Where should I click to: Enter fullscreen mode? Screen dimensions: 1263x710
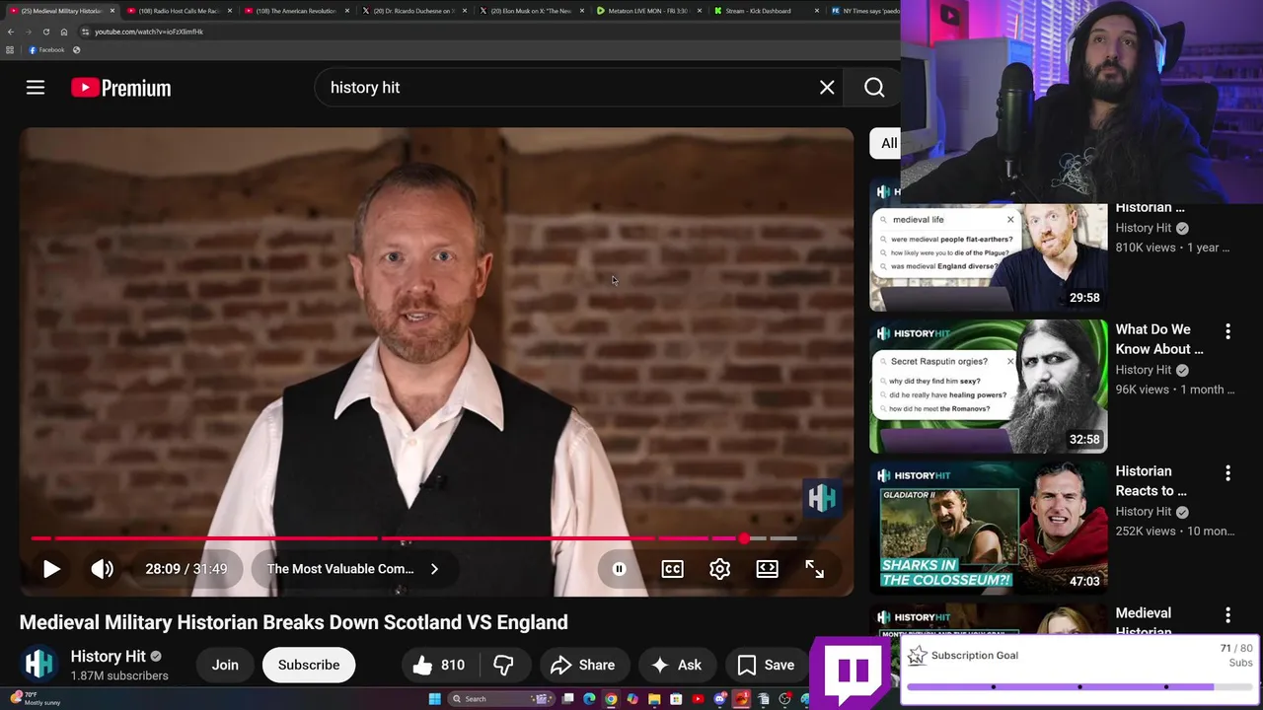point(814,569)
